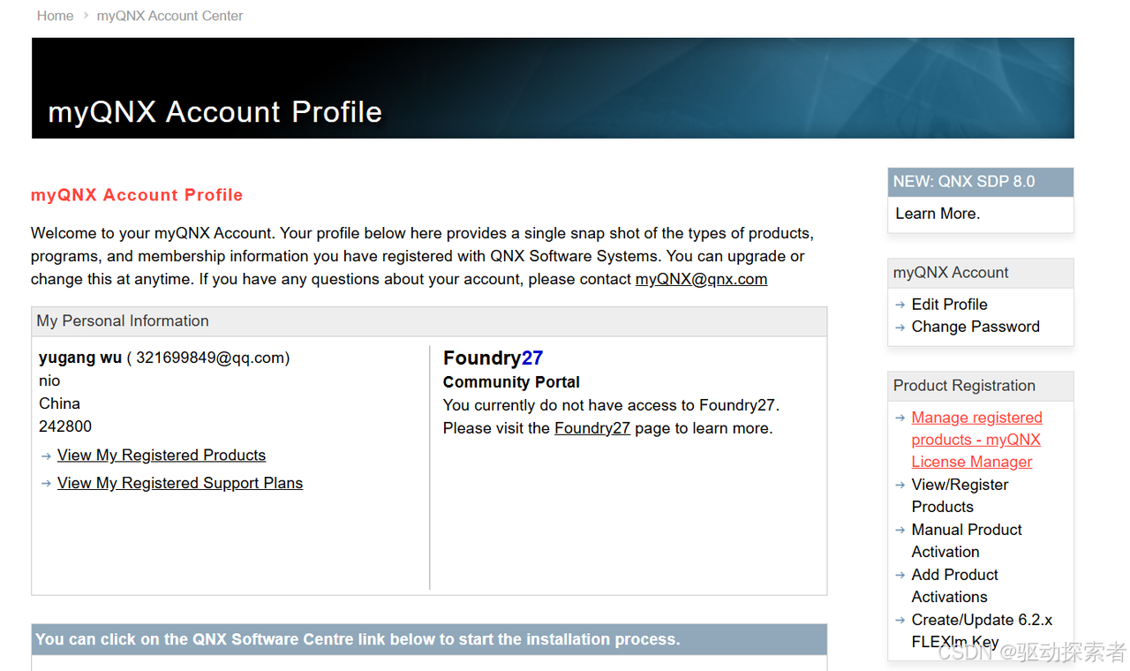Open Edit Profile in myQNX Account

coord(949,305)
